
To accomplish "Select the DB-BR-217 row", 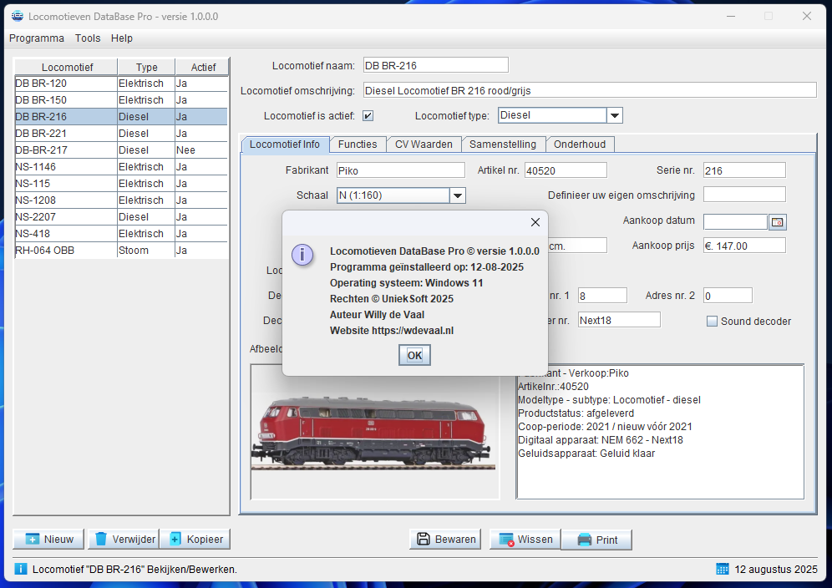I will 121,150.
